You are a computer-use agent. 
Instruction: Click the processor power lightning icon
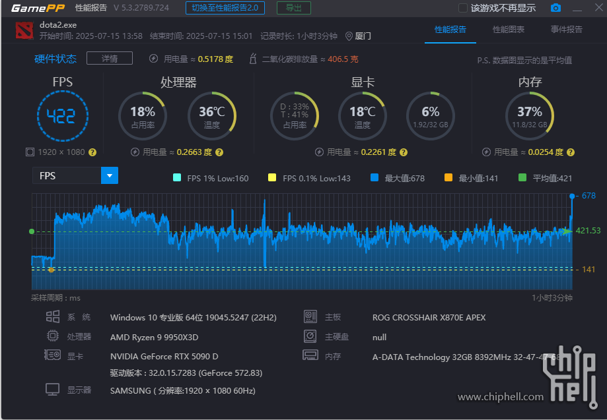(x=135, y=152)
